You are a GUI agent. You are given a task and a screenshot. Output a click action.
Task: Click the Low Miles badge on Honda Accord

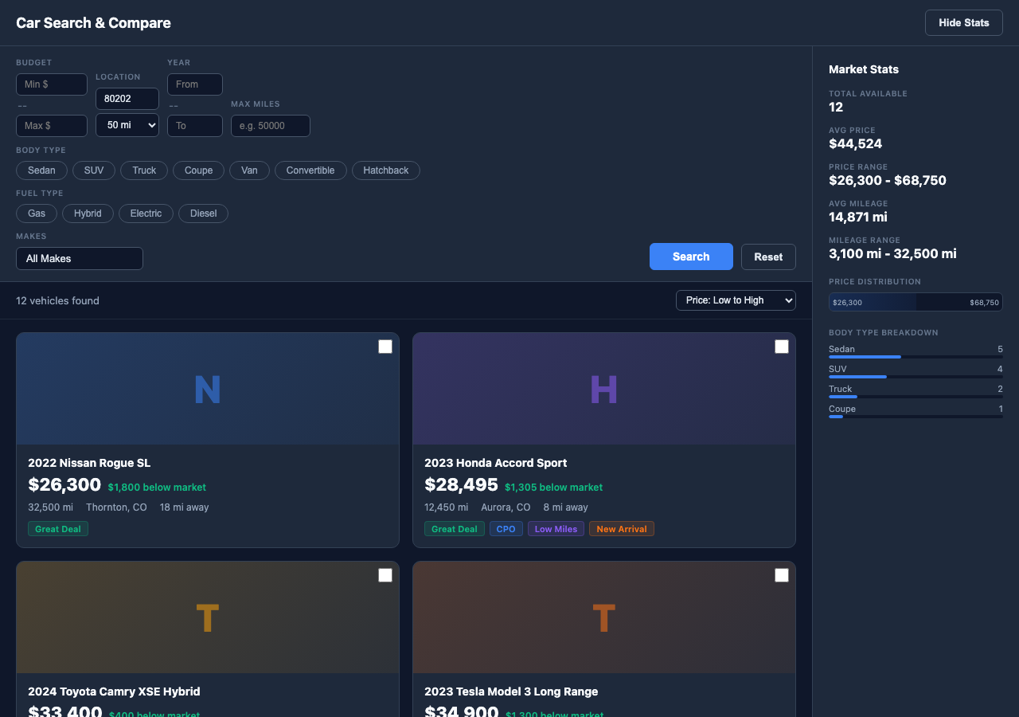[x=556, y=529]
